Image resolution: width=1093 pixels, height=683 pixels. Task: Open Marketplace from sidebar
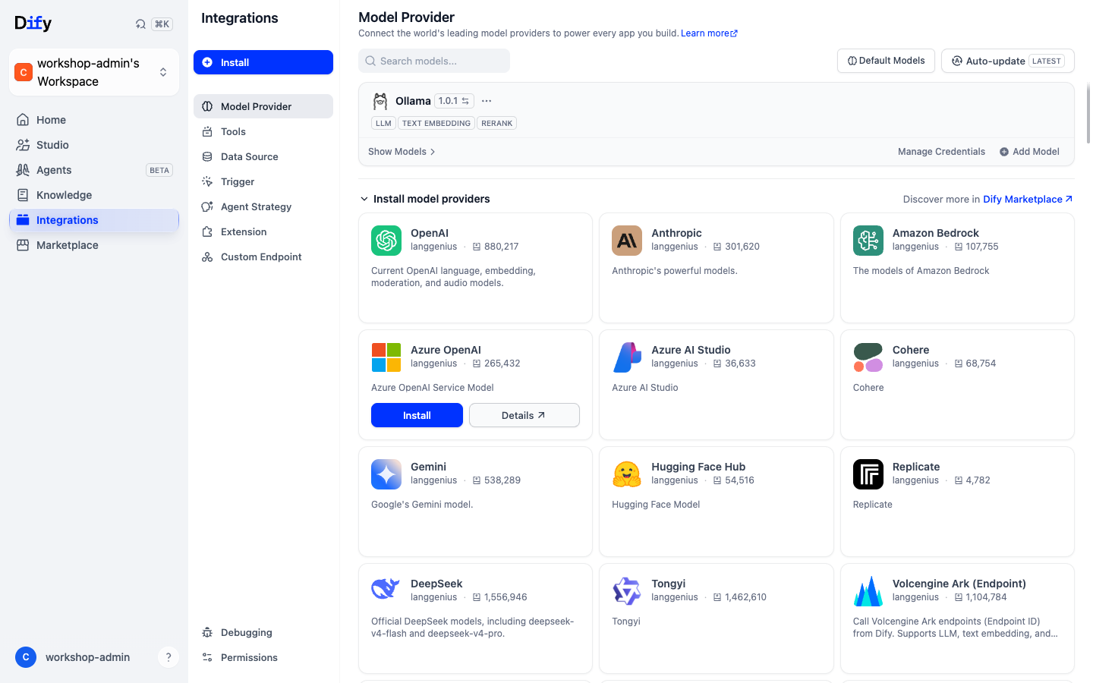pos(94,245)
